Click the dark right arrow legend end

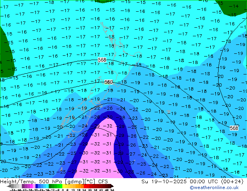(112, 186)
